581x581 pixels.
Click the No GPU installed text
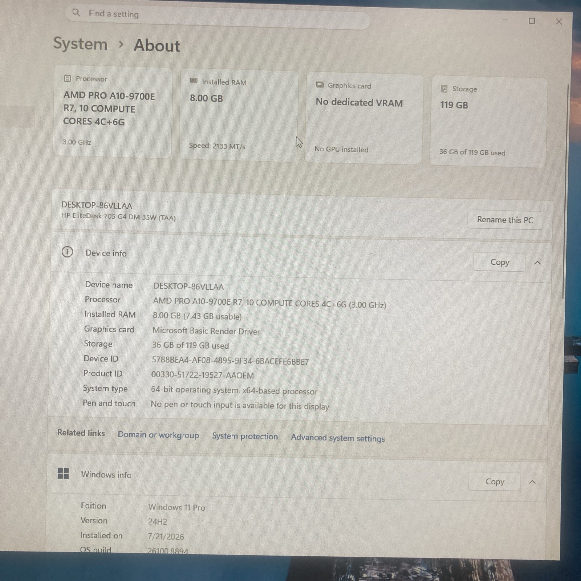point(341,149)
